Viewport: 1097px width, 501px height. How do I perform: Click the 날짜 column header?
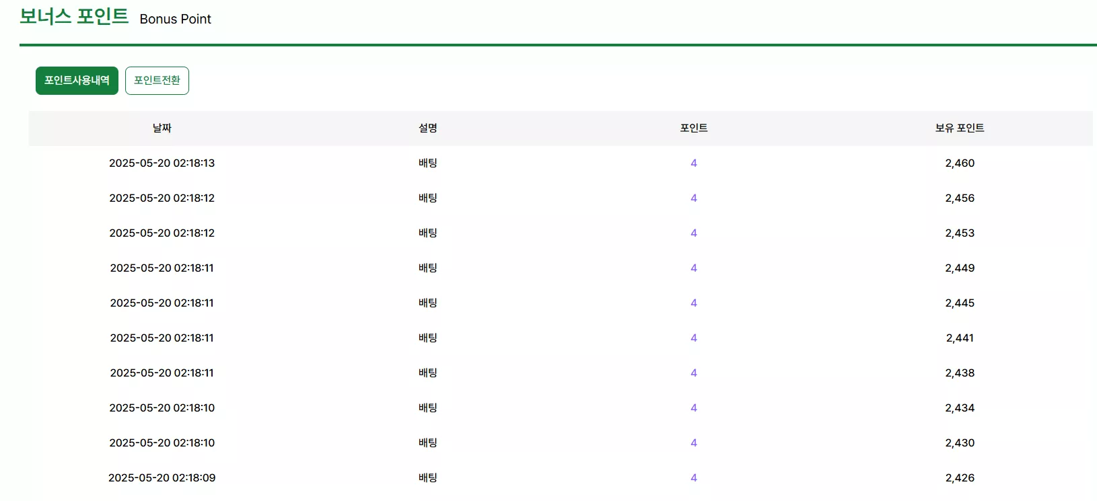click(x=162, y=128)
